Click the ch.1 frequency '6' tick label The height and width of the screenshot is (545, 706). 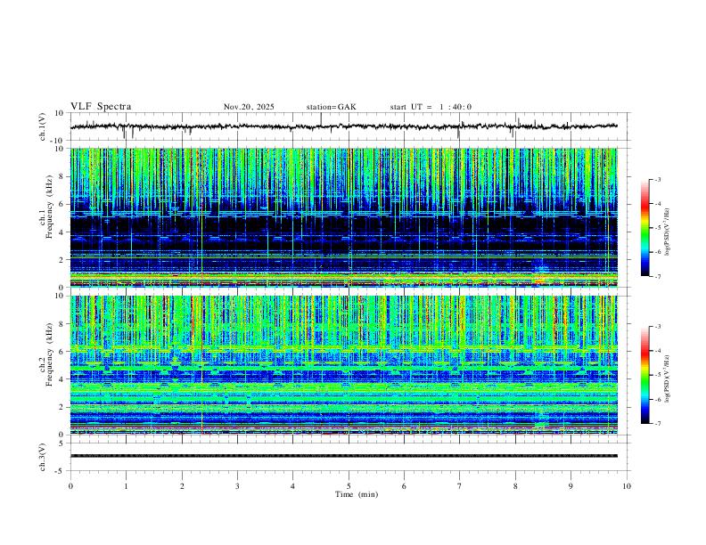click(62, 204)
